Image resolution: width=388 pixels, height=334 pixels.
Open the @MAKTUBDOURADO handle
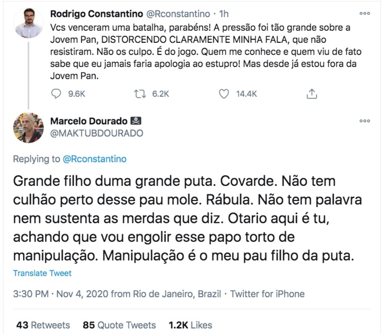pos(96,134)
